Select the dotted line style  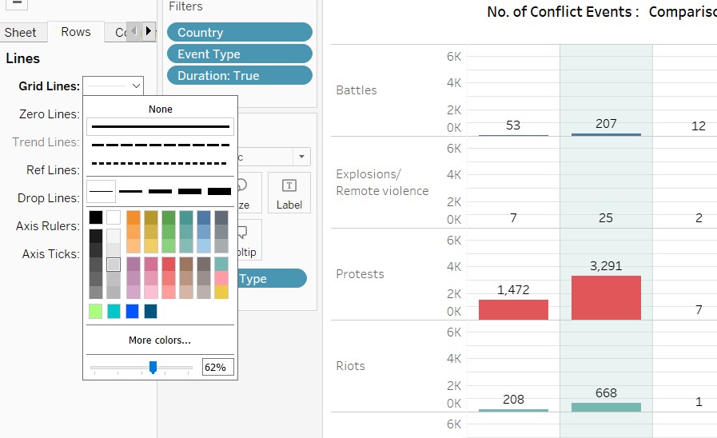click(161, 163)
